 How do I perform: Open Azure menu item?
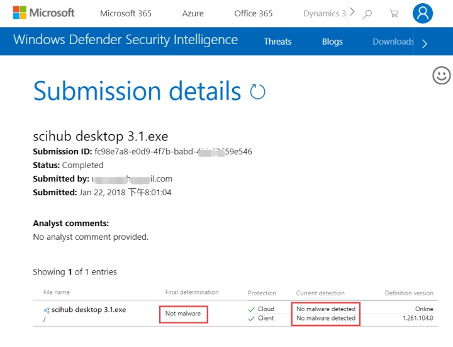[x=193, y=13]
